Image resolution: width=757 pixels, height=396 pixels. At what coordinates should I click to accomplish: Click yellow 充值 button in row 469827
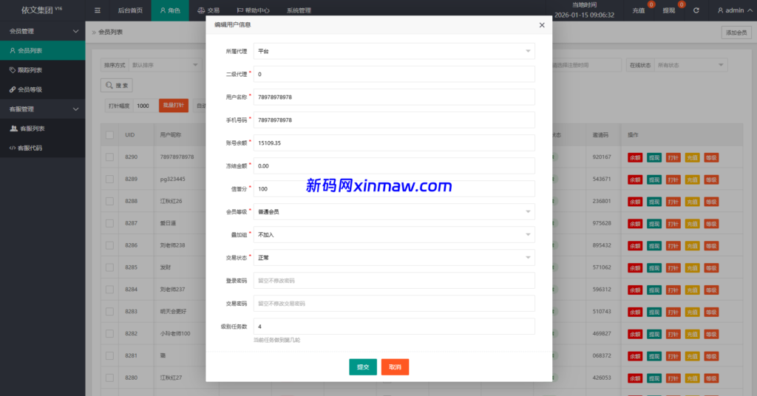click(x=692, y=334)
